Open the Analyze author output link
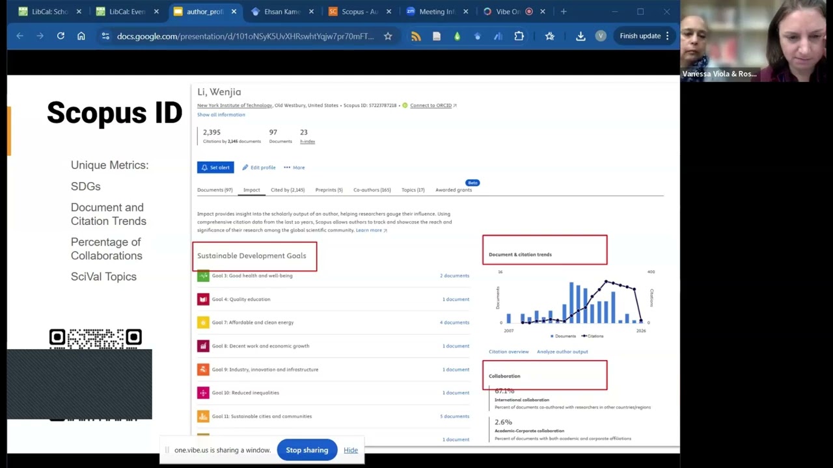This screenshot has height=468, width=833. tap(562, 352)
